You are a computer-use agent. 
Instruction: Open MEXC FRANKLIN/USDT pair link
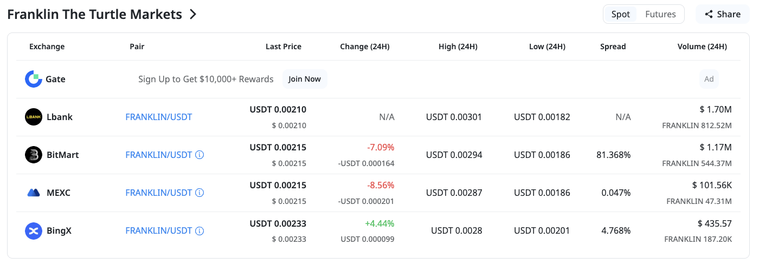click(159, 193)
